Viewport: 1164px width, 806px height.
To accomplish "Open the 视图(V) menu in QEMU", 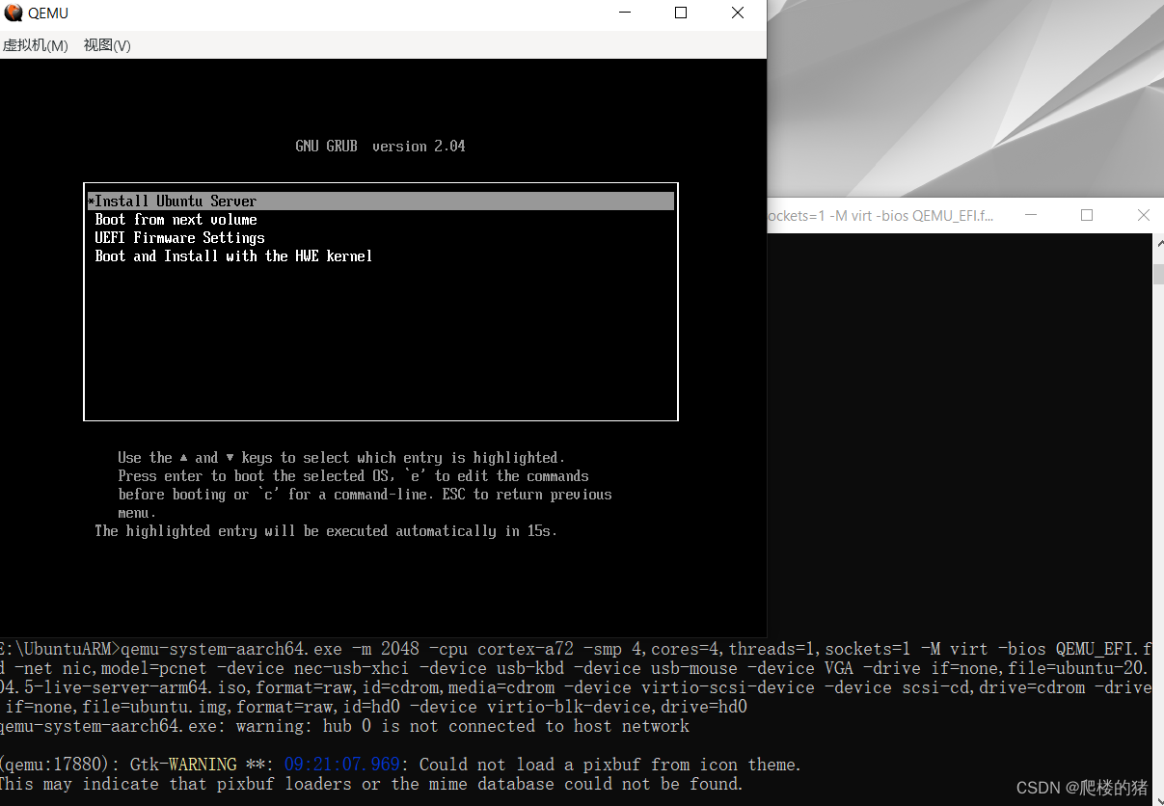I will [107, 45].
